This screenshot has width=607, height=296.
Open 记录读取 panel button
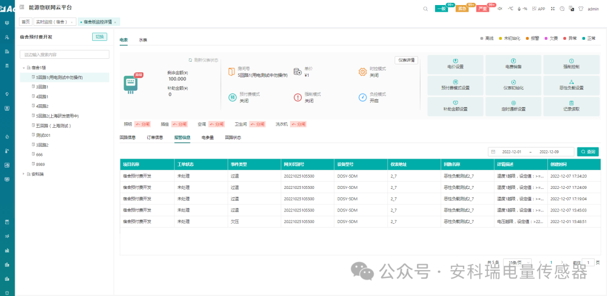572,107
